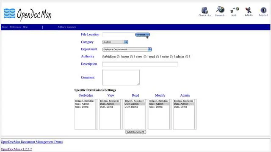Click the Comment box resize handle
271x152 pixels.
pos(138,84)
